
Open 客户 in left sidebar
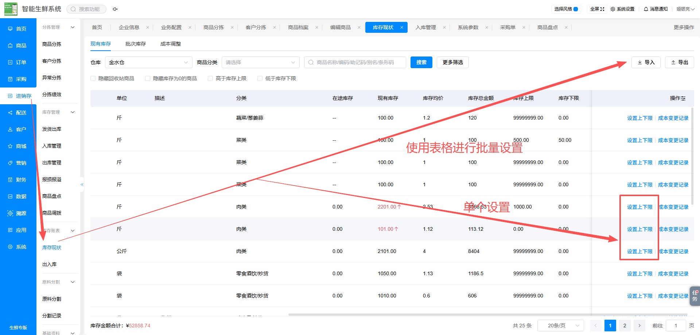point(18,129)
